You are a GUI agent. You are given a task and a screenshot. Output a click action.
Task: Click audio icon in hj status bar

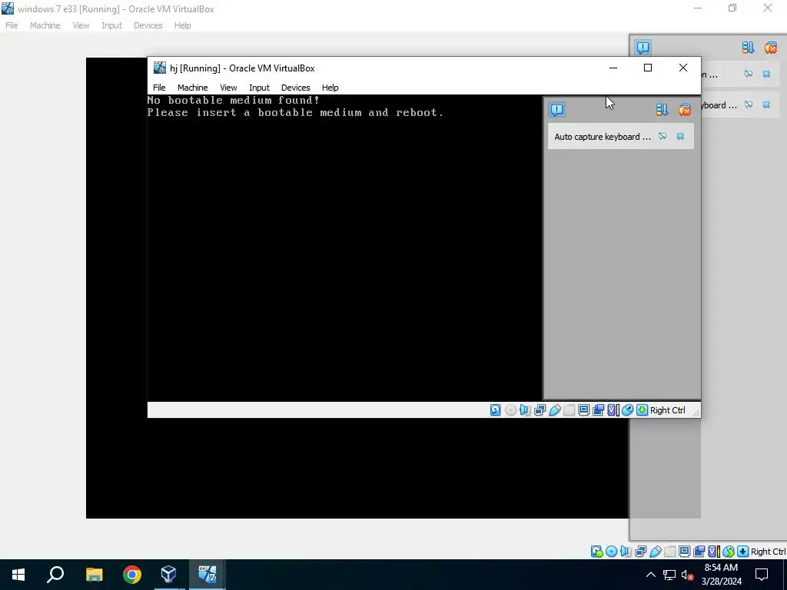pyautogui.click(x=525, y=410)
